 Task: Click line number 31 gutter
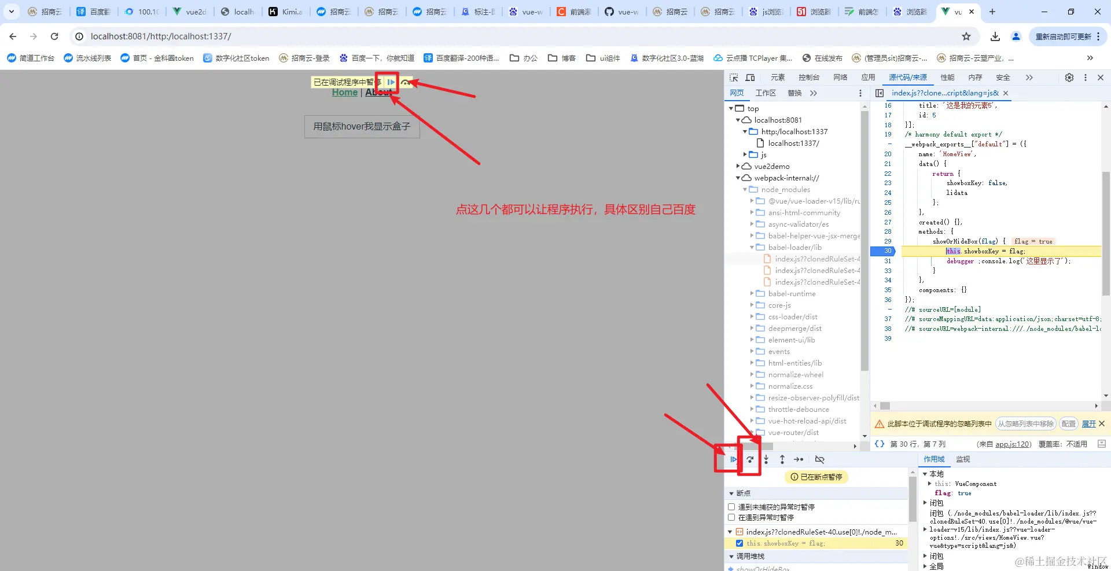tap(888, 261)
